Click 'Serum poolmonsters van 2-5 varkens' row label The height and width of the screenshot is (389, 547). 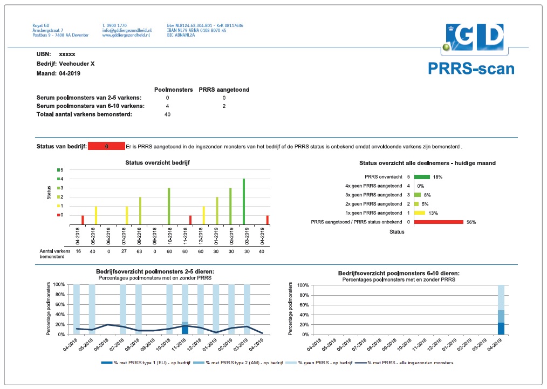pyautogui.click(x=89, y=98)
